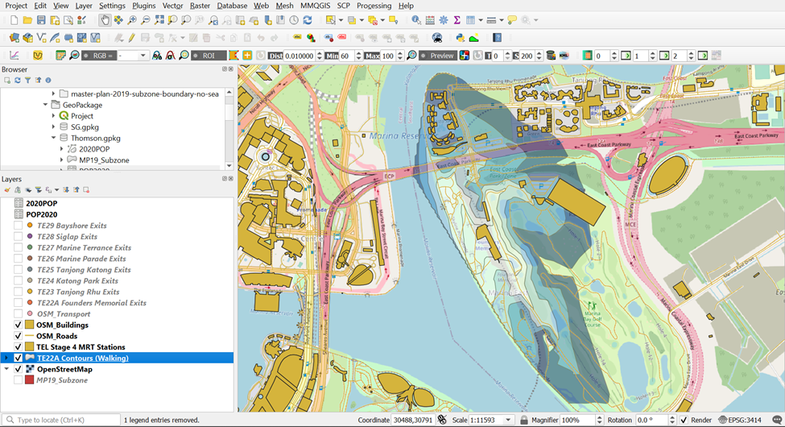Open the Vector menu

point(172,6)
